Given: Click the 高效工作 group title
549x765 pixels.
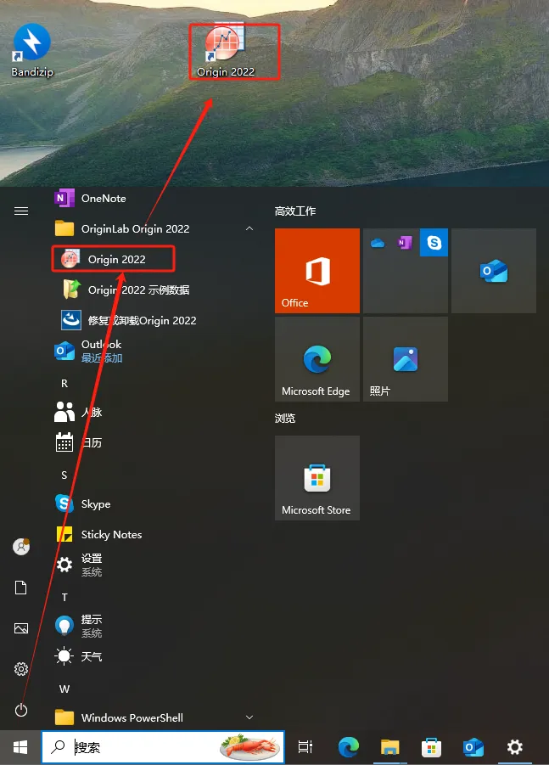Looking at the screenshot, I should pos(295,211).
